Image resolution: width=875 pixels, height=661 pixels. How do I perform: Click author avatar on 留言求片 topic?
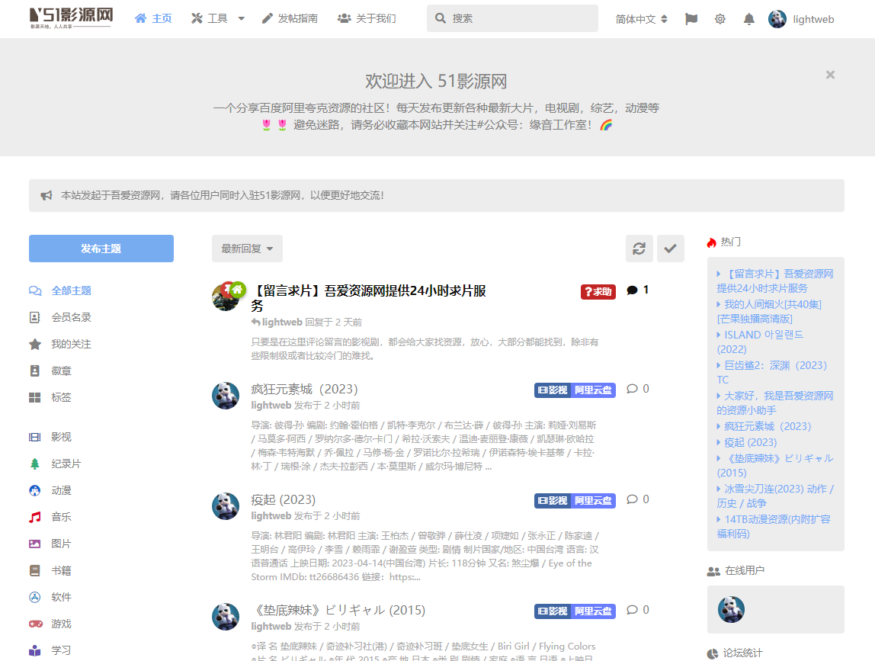pyautogui.click(x=226, y=297)
